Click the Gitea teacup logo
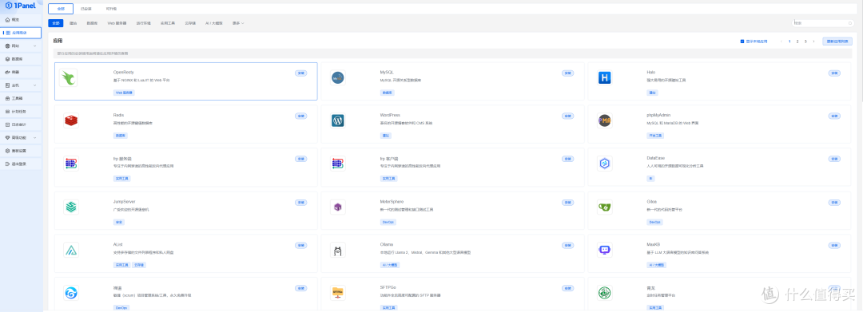The image size is (863, 312). [x=605, y=207]
